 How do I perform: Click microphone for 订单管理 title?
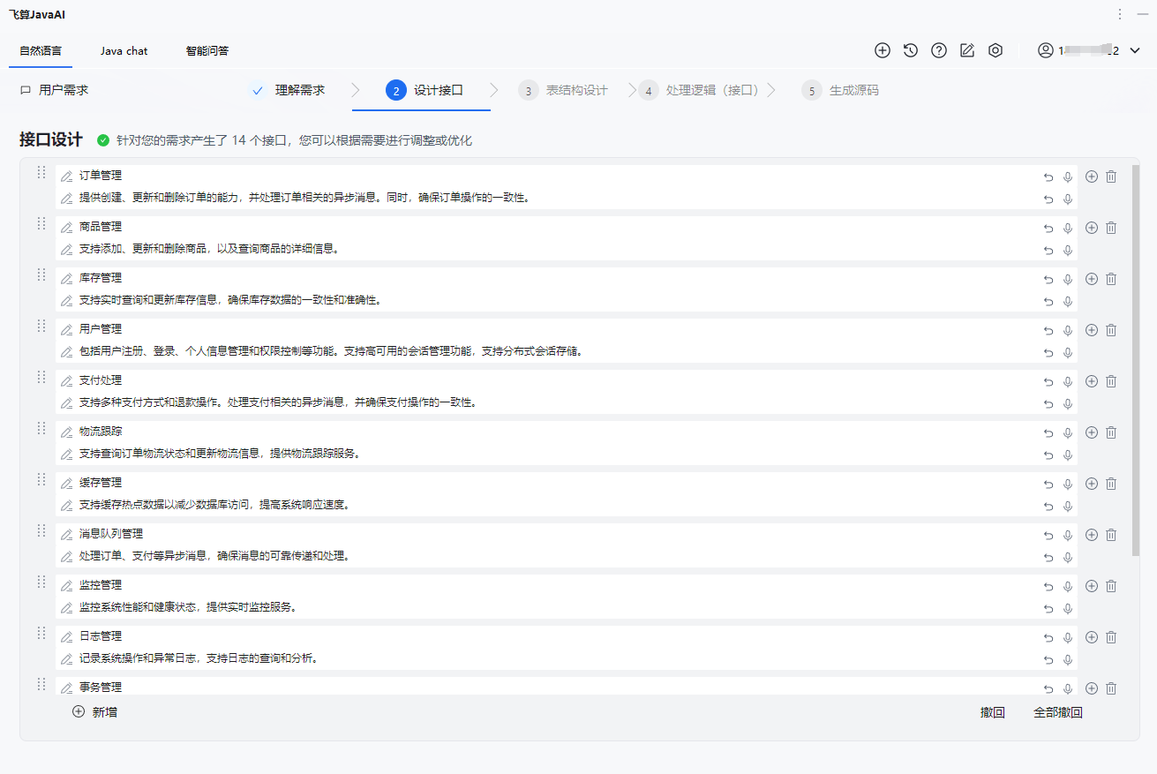click(x=1068, y=177)
